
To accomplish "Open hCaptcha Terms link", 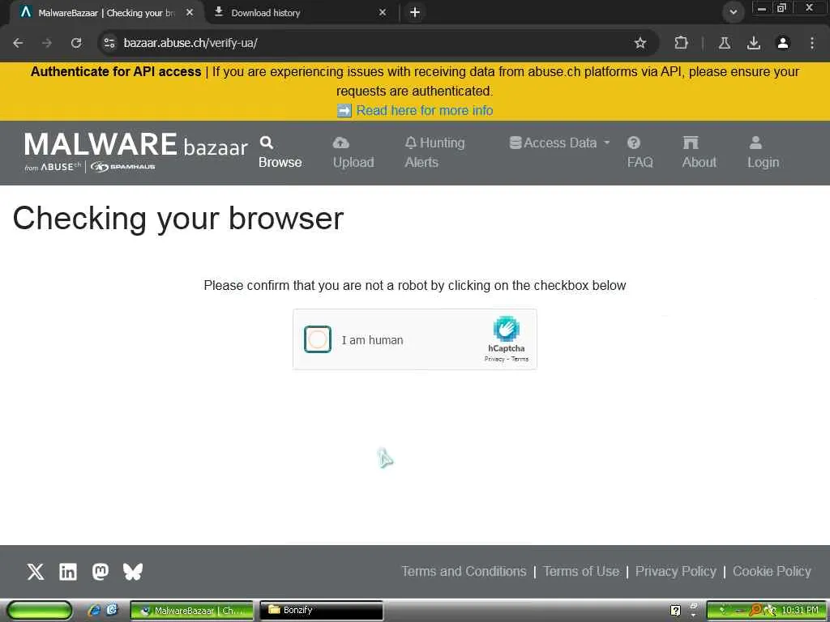I will click(x=520, y=359).
